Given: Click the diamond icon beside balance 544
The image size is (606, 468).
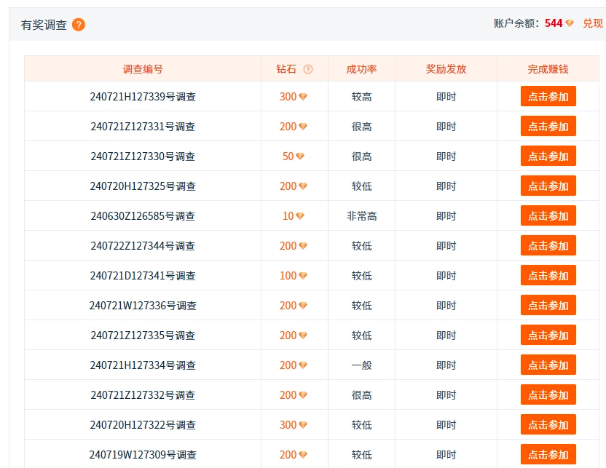Looking at the screenshot, I should point(570,23).
